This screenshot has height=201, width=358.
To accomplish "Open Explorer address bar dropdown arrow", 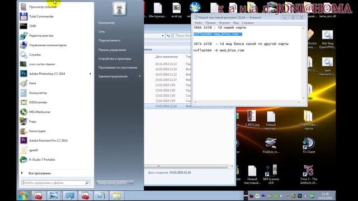I will [x=163, y=36].
